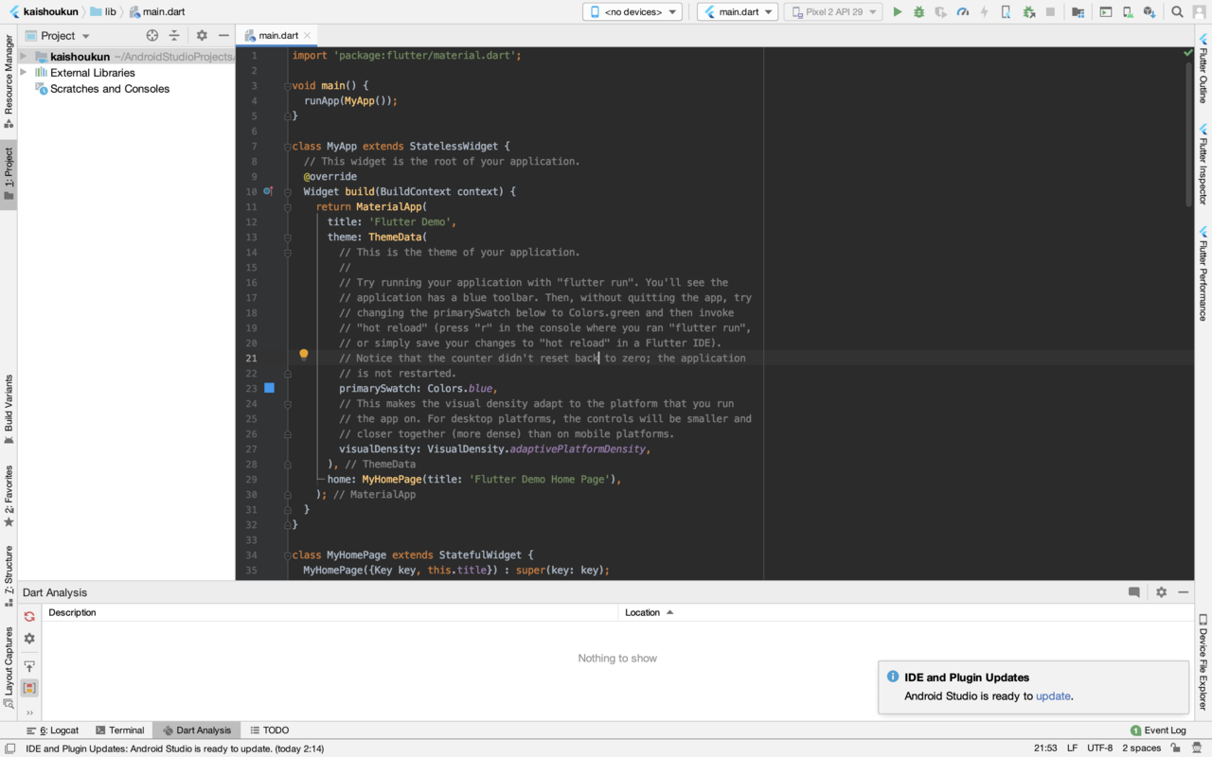Switch to the 6: Logcat tab

tap(53, 731)
